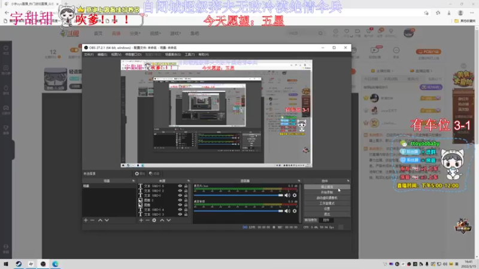Expand the 分类 dropdown on Douyu nav
Viewport: 479px width, 269px height.
135,33
